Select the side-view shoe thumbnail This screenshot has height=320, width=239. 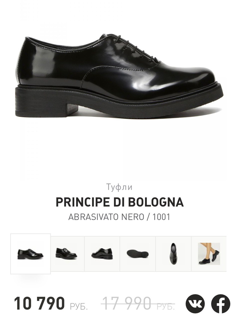[x=30, y=254]
